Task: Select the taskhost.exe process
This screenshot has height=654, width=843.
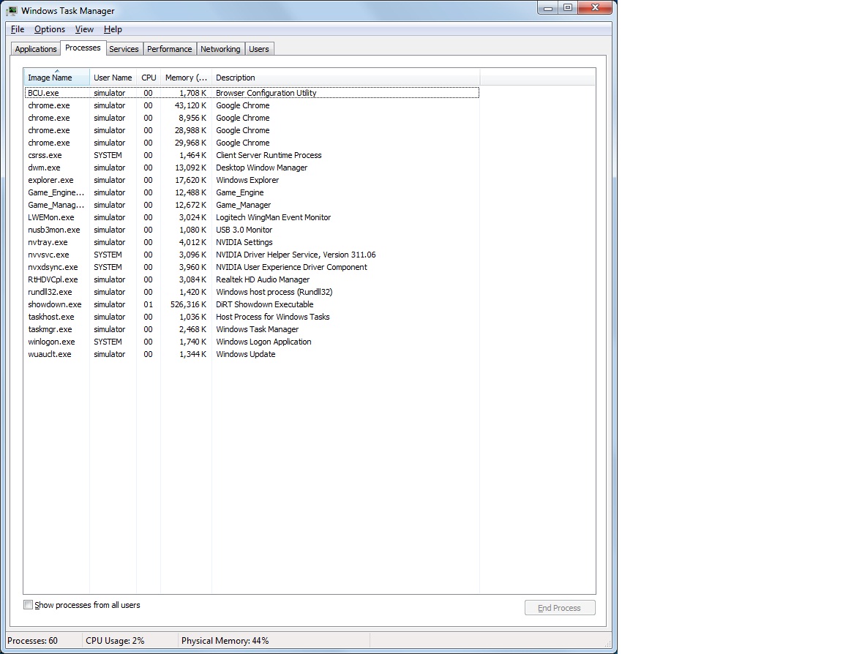Action: pos(252,317)
